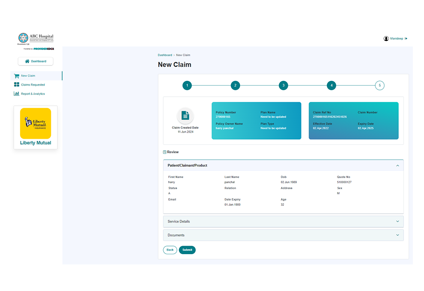Click the Manideep profile avatar icon
The height and width of the screenshot is (291, 424).
[386, 38]
